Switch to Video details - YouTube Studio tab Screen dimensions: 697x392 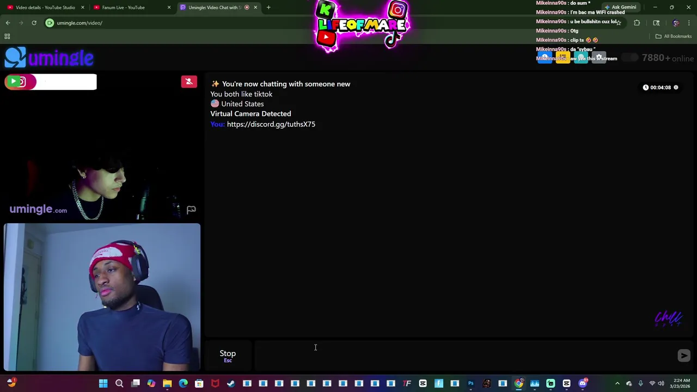point(45,7)
